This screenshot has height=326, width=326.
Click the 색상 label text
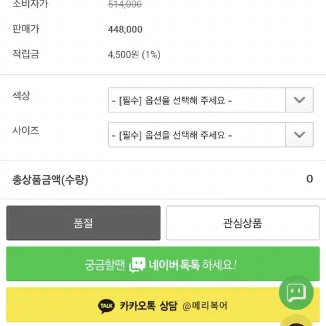pyautogui.click(x=21, y=96)
